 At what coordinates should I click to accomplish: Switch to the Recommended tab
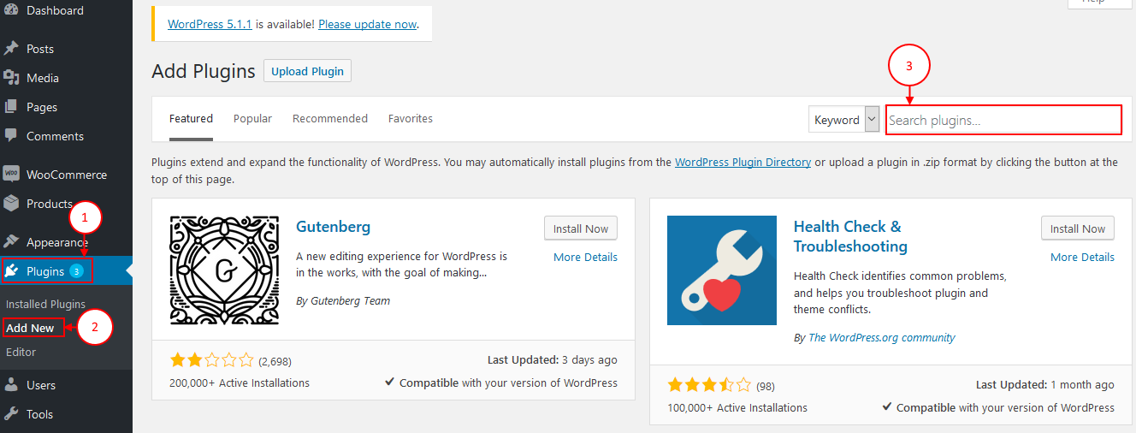tap(330, 119)
